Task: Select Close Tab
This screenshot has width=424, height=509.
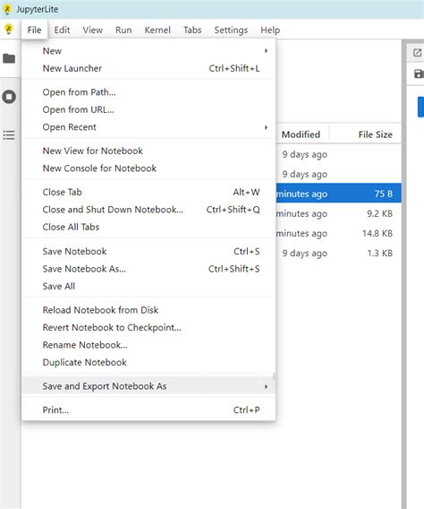Action: coord(148,192)
